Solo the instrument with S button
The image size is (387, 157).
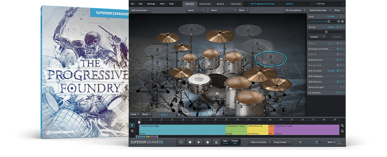point(338,22)
